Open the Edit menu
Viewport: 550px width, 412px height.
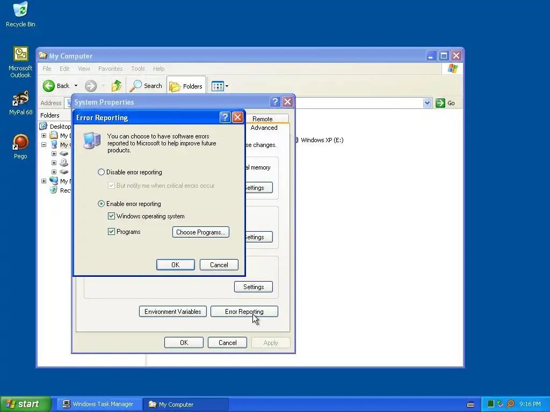(64, 69)
